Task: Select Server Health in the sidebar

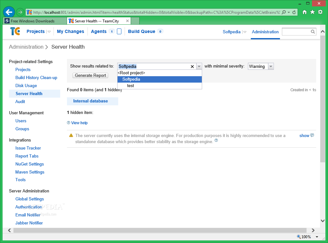Action: [35, 94]
